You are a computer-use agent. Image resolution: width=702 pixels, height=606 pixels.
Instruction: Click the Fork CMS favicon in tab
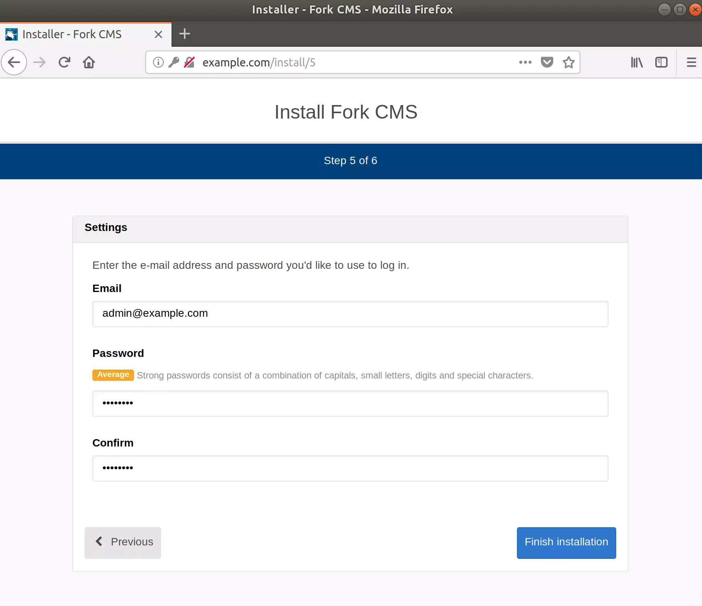coord(12,34)
